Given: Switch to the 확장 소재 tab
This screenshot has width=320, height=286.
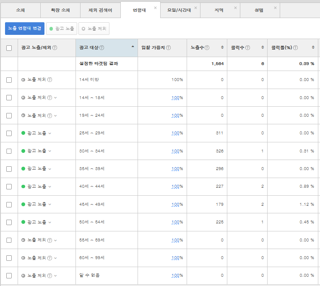Looking at the screenshot, I should (60, 10).
